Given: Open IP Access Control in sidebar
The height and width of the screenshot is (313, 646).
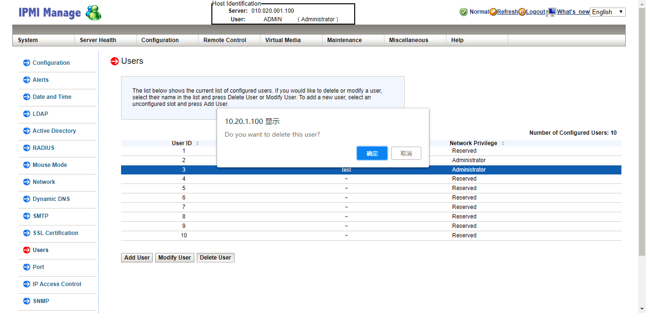Looking at the screenshot, I should (x=57, y=284).
